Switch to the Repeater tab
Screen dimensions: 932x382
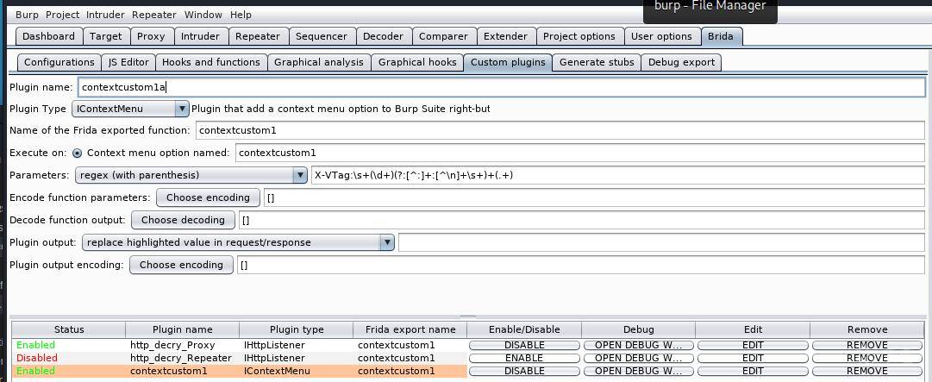tap(258, 36)
